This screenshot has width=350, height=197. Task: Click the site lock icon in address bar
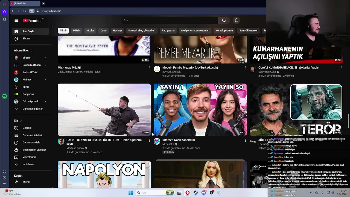38,11
